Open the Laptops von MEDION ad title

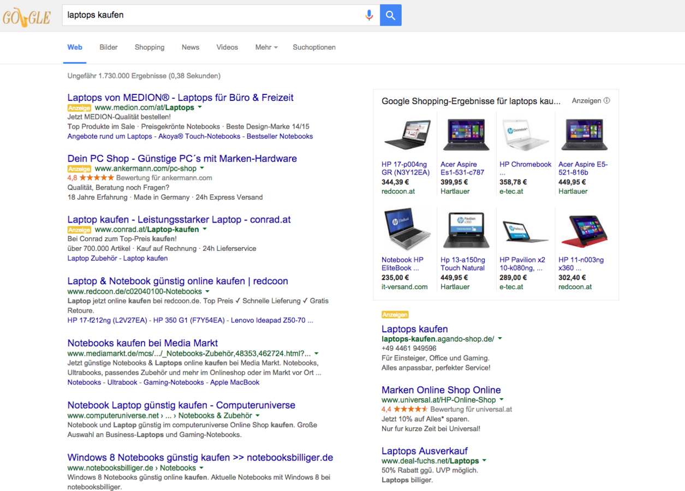click(x=180, y=98)
